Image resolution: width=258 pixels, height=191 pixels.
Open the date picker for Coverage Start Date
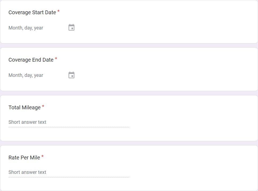pos(71,27)
